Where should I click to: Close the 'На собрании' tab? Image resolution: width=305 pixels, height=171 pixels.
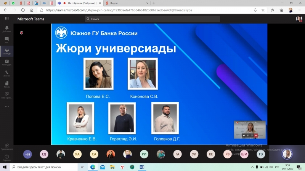[100, 3]
